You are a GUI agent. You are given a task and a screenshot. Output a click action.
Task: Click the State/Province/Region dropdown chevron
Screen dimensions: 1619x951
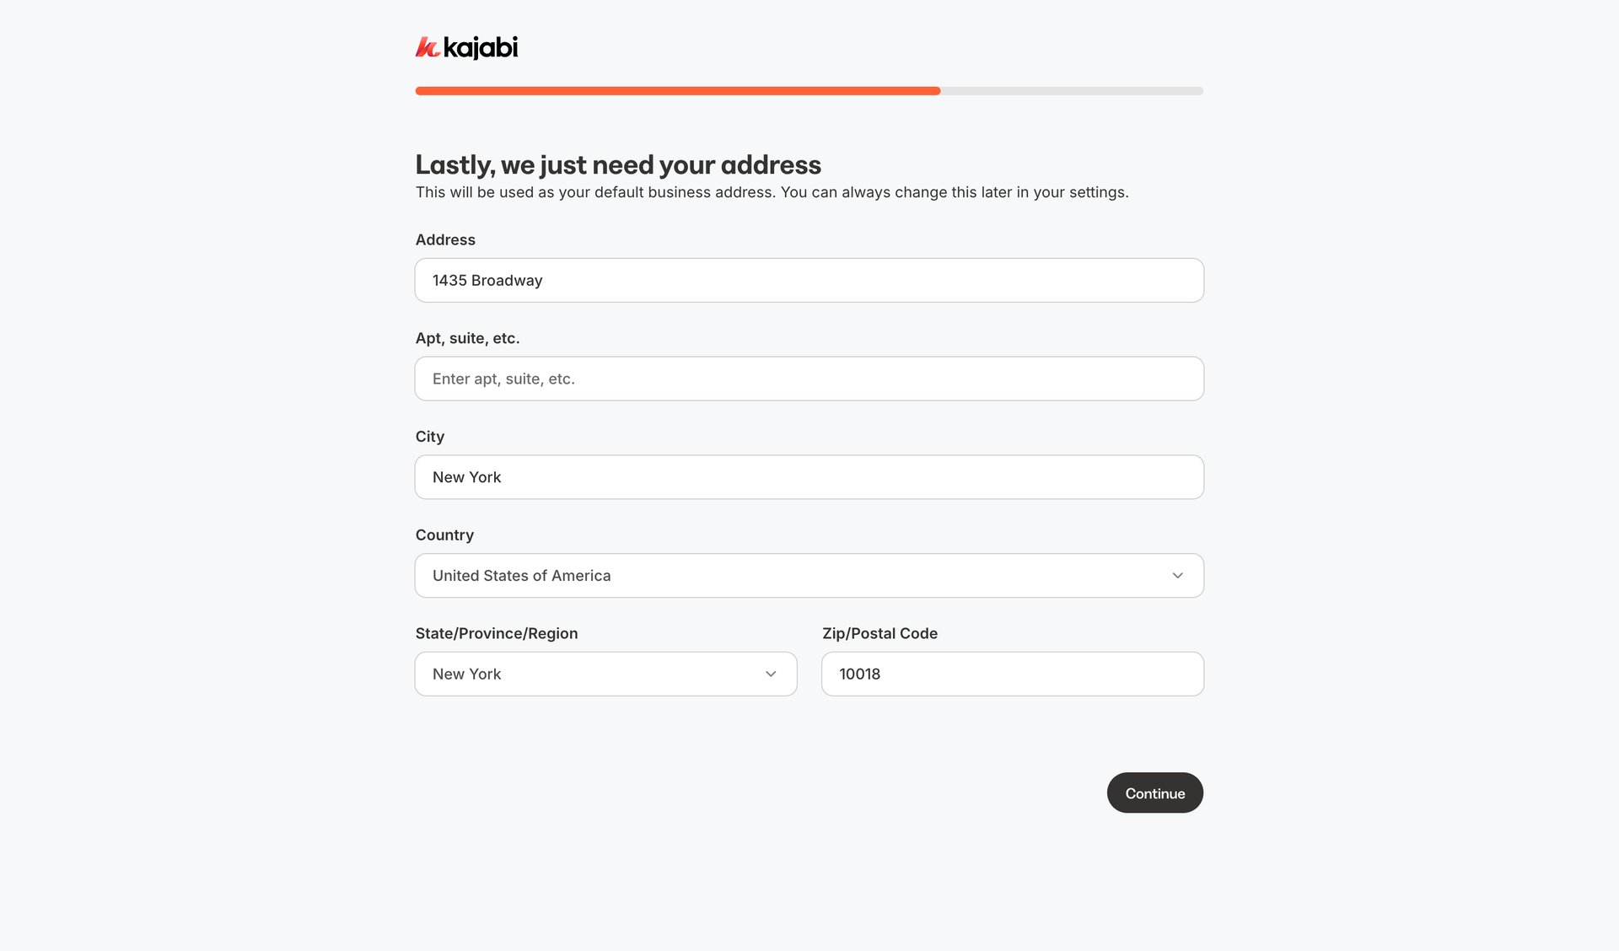pyautogui.click(x=770, y=674)
